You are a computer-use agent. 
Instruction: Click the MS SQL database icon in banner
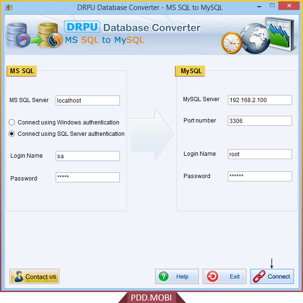point(18,35)
